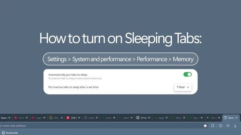Close the Pinterest (33) tab
241x135 pixels.
[79, 118]
